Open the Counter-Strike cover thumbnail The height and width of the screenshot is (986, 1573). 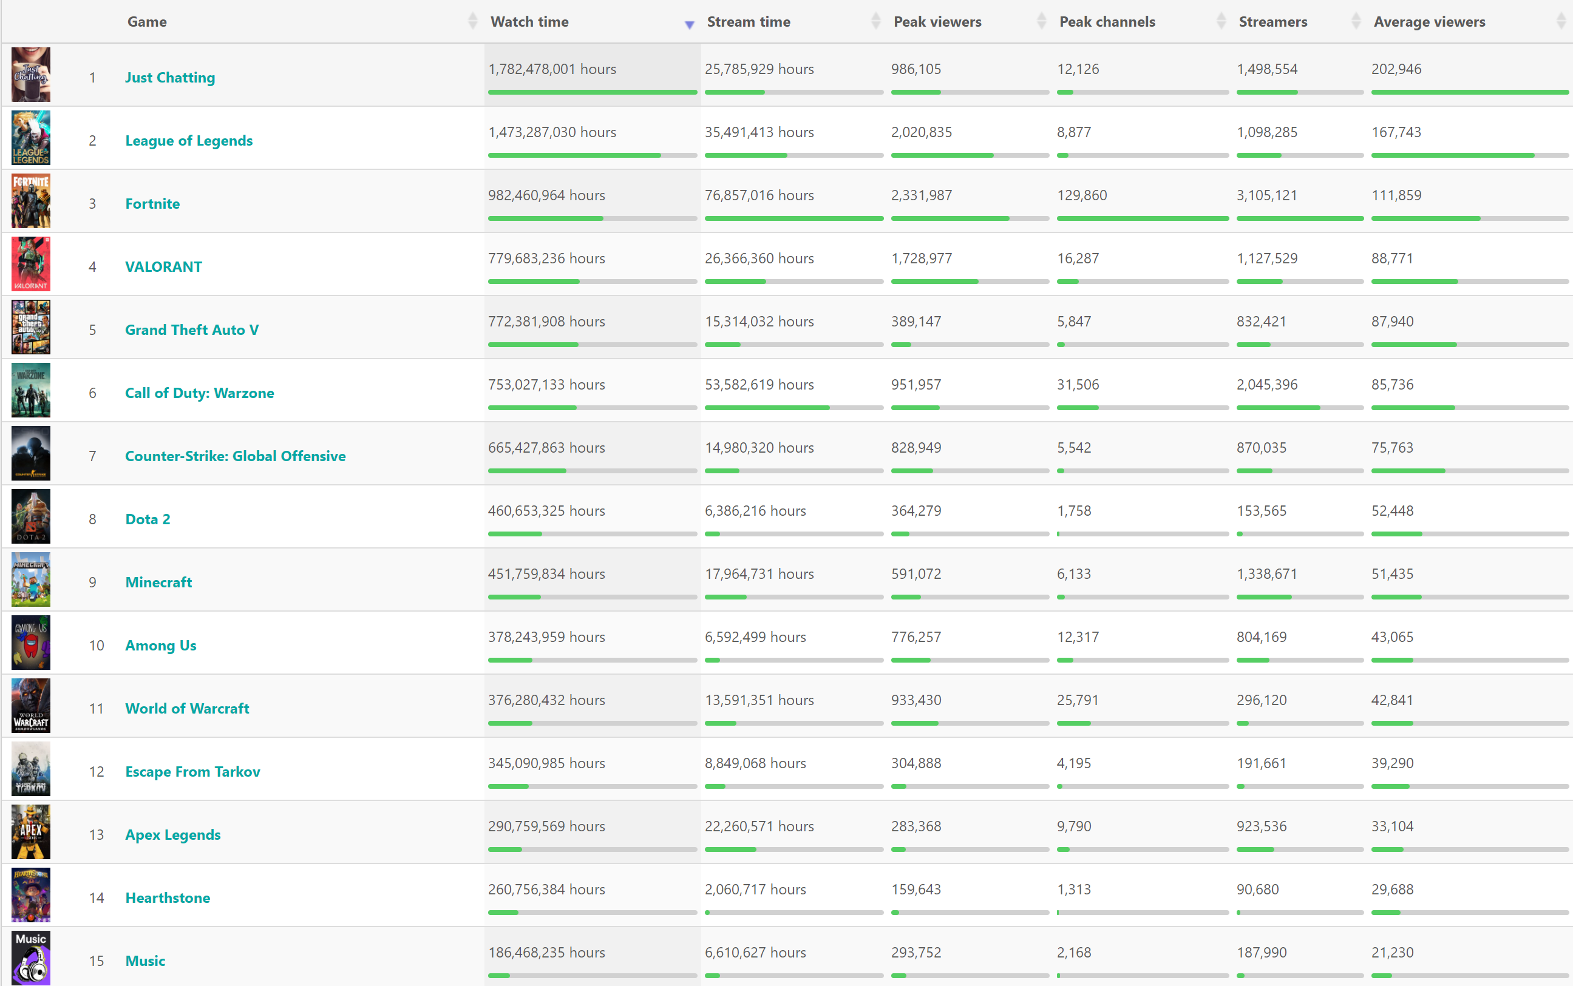(x=31, y=453)
